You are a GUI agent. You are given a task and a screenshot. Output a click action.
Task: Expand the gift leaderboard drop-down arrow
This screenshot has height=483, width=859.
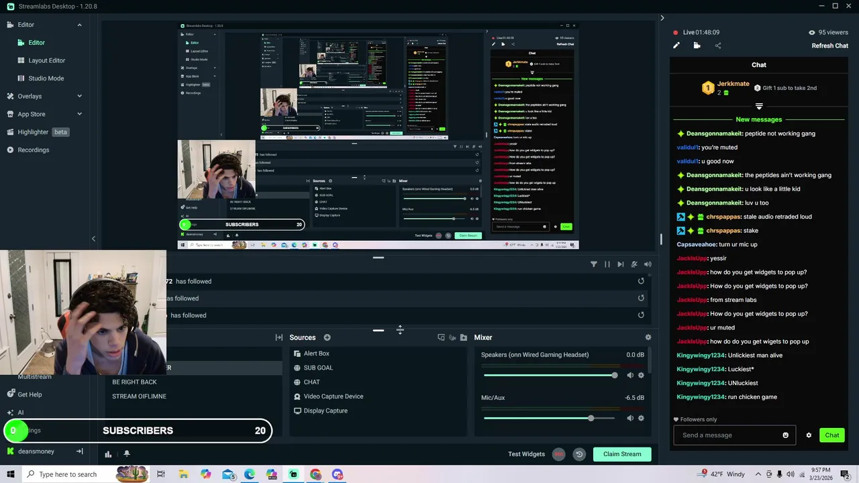pyautogui.click(x=759, y=106)
